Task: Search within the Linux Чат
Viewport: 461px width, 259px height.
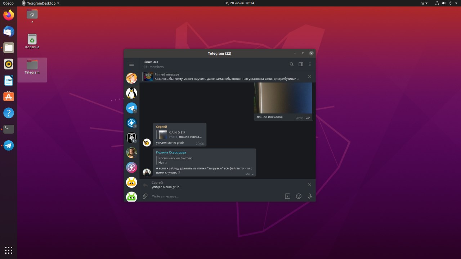Action: pos(292,64)
